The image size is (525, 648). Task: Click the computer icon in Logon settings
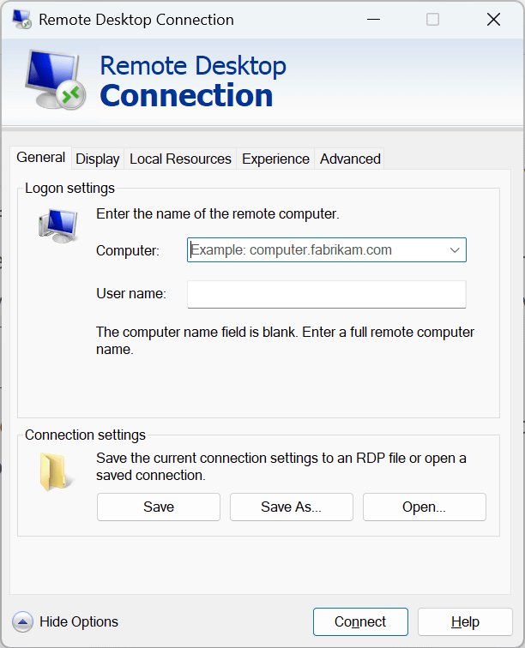point(57,225)
